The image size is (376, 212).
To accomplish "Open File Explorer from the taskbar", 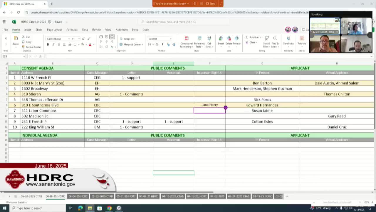I will pos(90,208).
